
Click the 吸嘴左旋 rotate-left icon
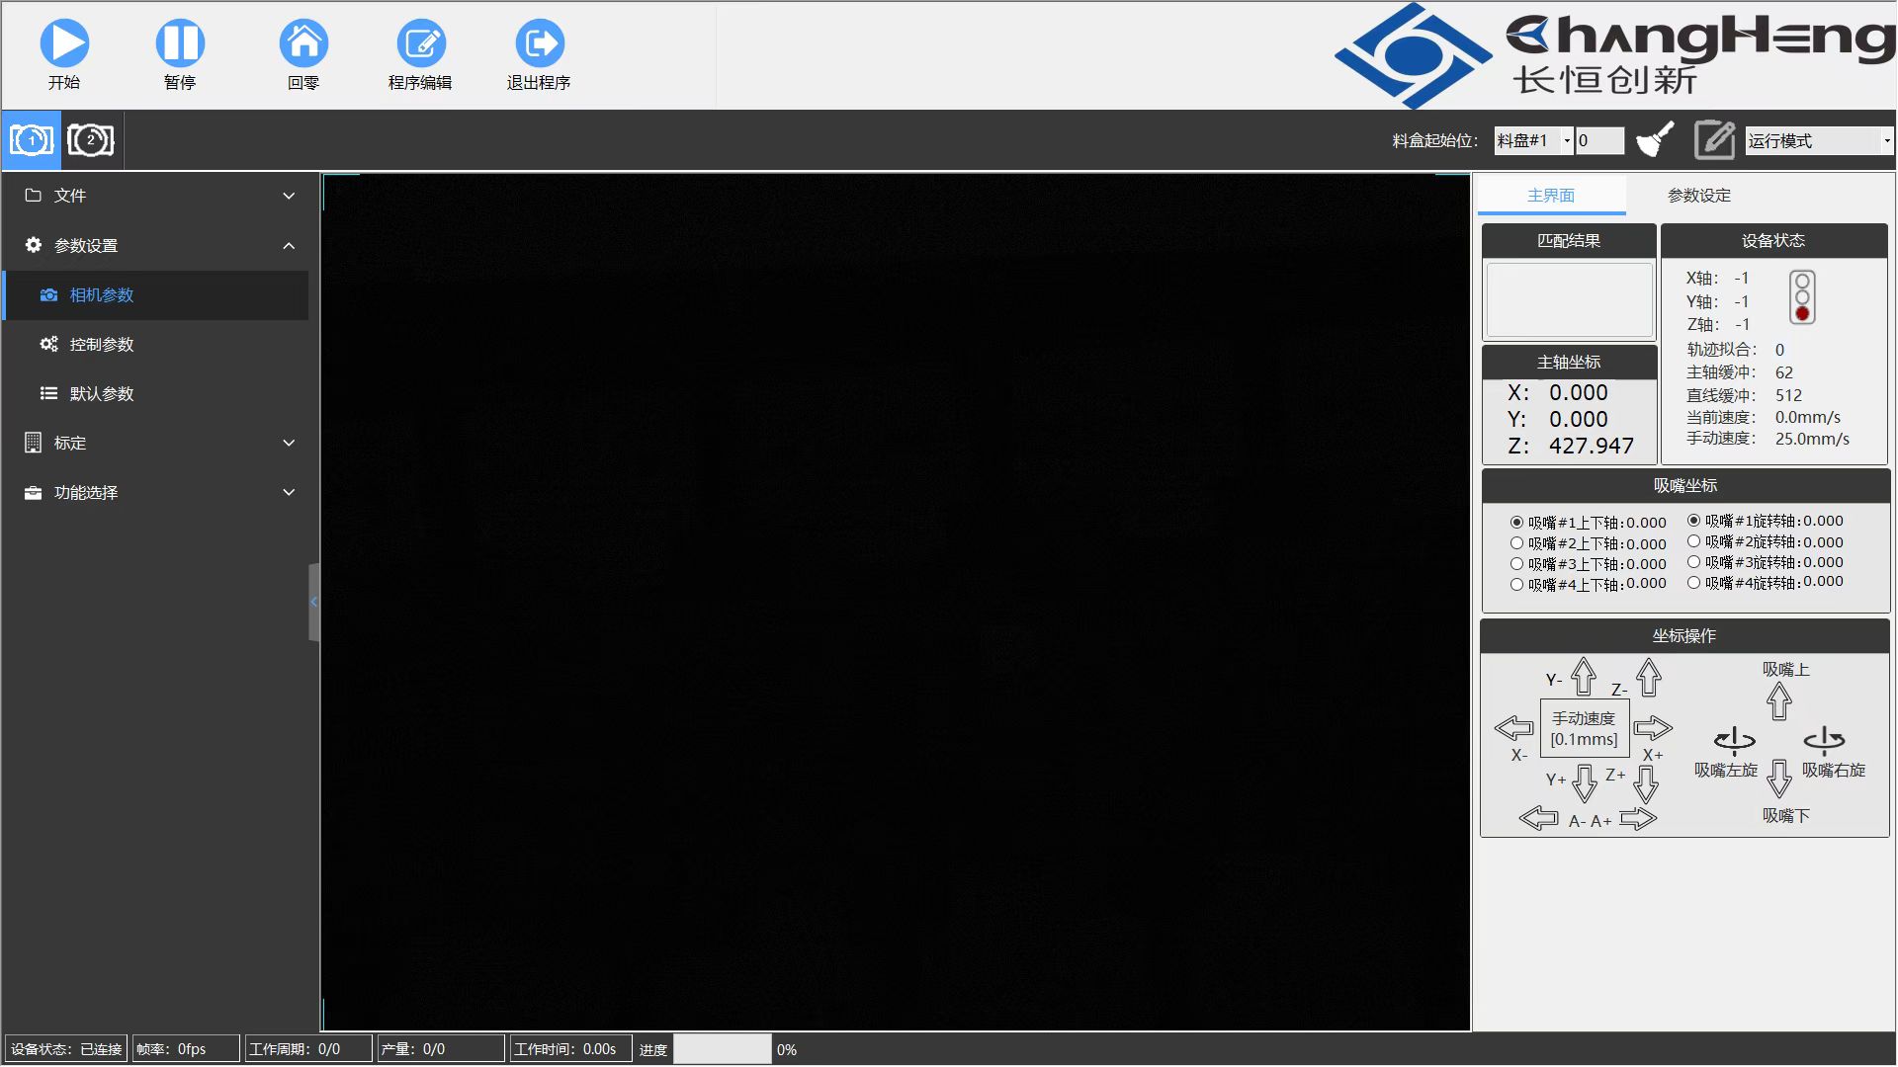(1734, 740)
